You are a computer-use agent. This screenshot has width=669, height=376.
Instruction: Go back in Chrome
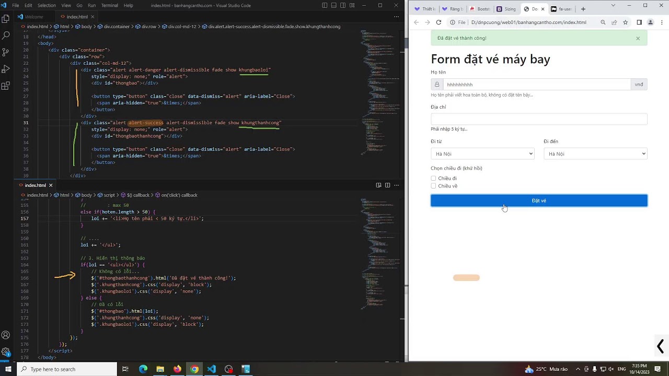(x=416, y=22)
